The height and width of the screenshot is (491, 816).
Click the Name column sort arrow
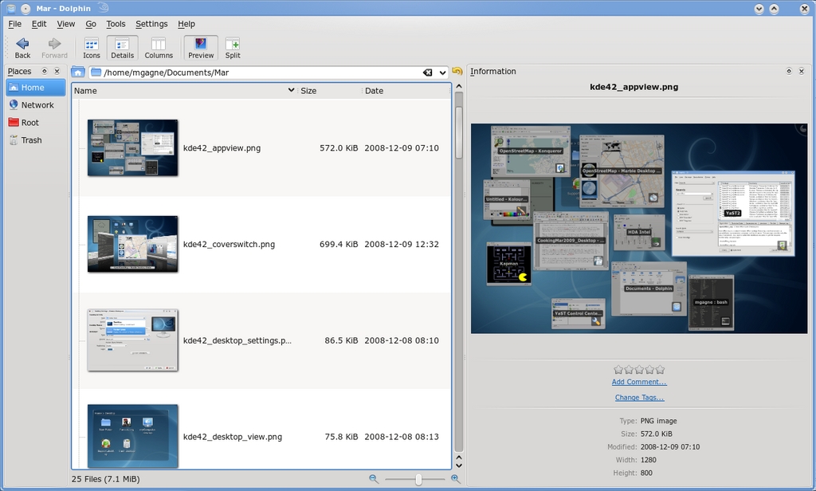click(291, 91)
